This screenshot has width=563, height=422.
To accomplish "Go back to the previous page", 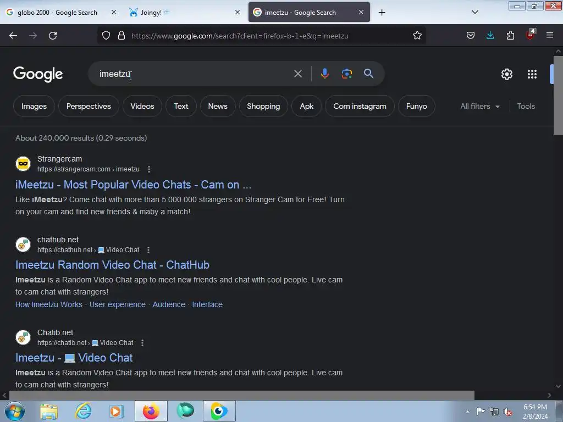I will 13,36.
